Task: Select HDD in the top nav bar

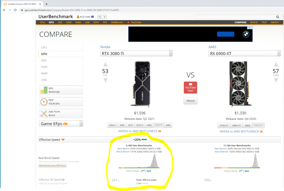Action: (69, 22)
